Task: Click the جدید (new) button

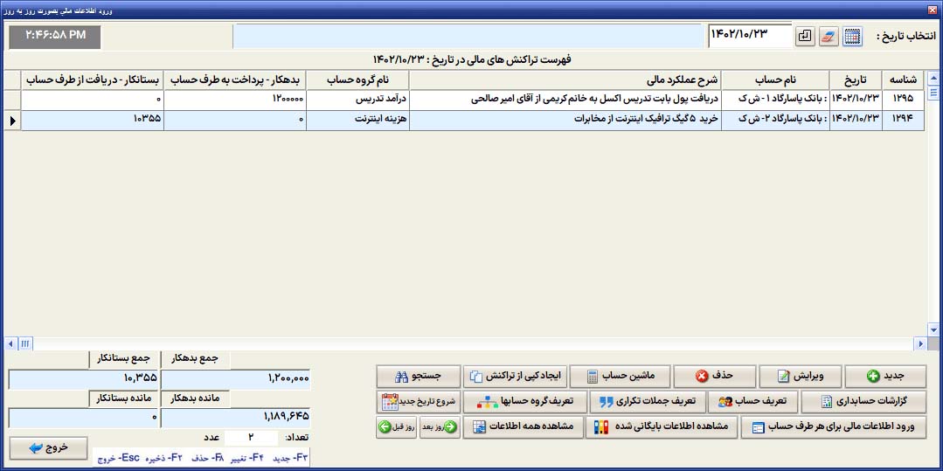Action: tap(885, 377)
